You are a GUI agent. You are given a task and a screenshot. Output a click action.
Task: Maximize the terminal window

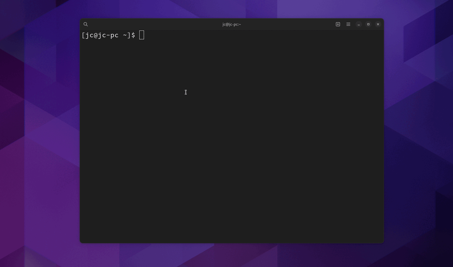368,24
